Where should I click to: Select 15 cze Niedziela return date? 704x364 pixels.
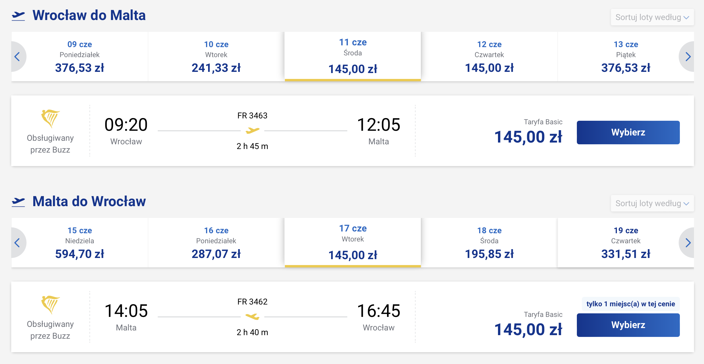click(x=79, y=243)
